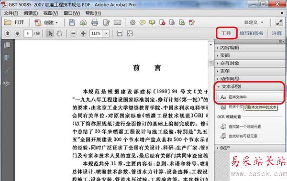Click the highlight text marker icon
This screenshot has width=287, height=181.
[152, 22]
